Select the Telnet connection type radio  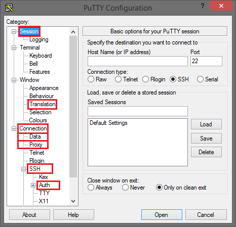(118, 79)
